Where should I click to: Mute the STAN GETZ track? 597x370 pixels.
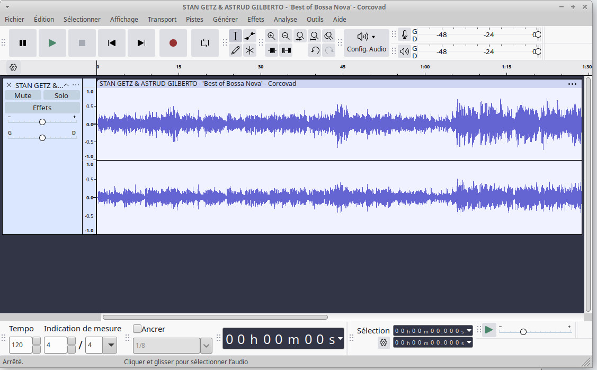click(x=23, y=95)
